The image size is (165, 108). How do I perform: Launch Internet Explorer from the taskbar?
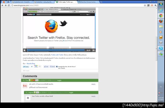(x=161, y=10)
